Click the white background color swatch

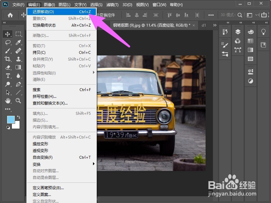[17, 126]
